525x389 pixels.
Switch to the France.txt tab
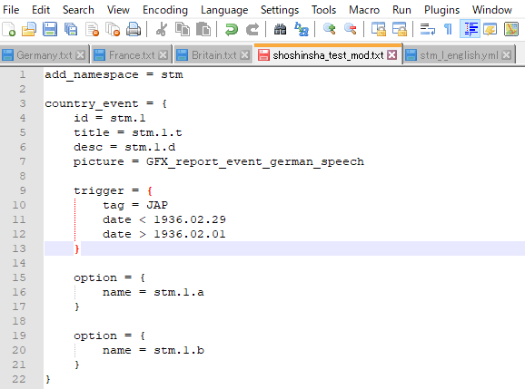click(132, 54)
